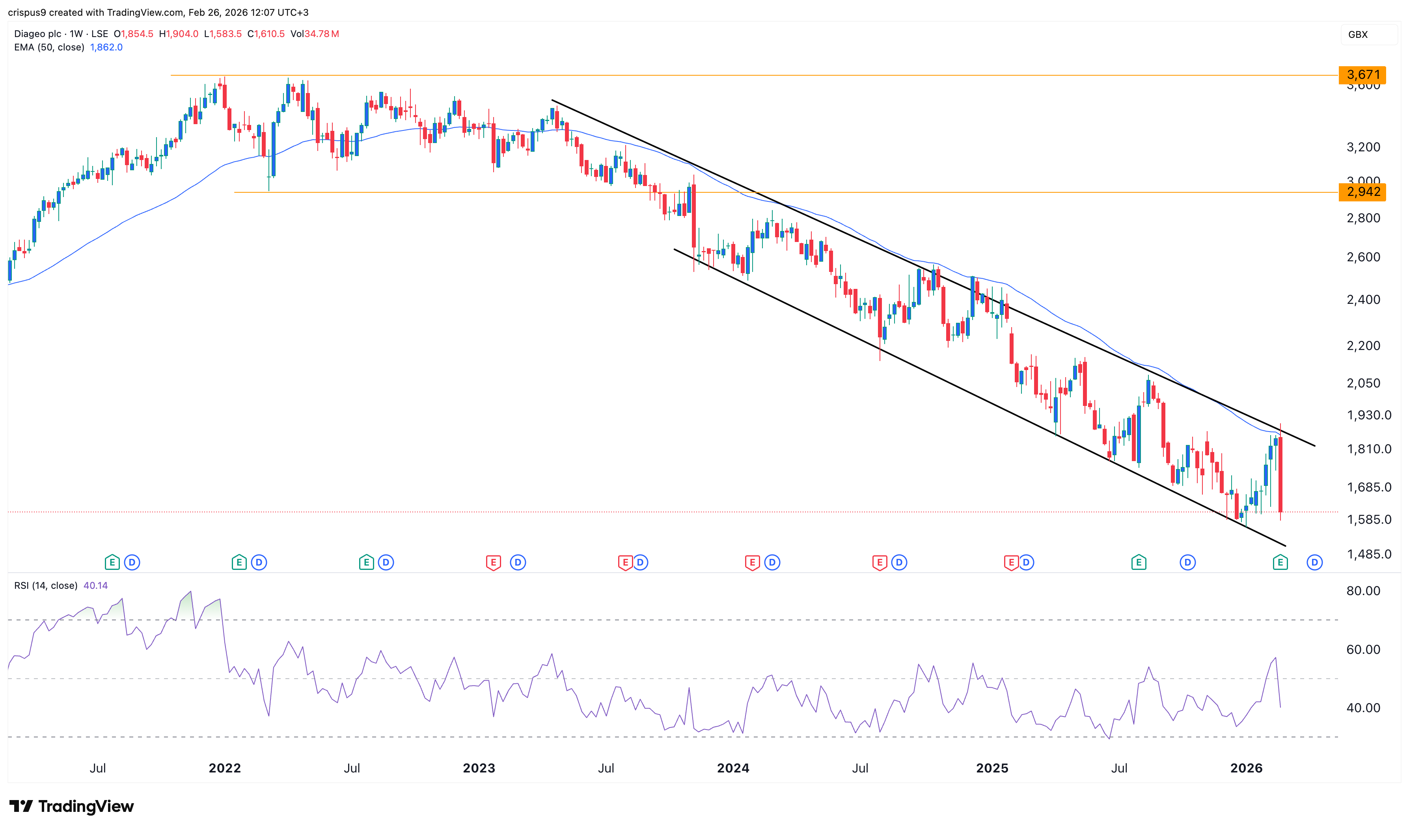Select the RSI (14, close) indicator label

click(x=46, y=586)
